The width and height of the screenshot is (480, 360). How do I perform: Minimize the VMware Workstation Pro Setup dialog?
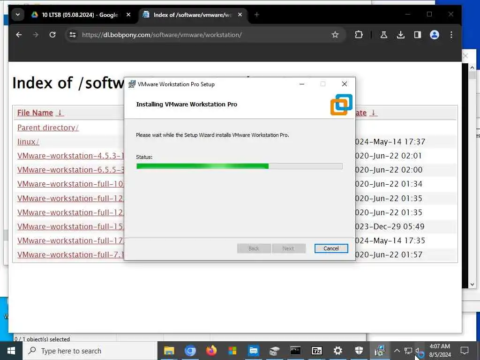pos(302,84)
